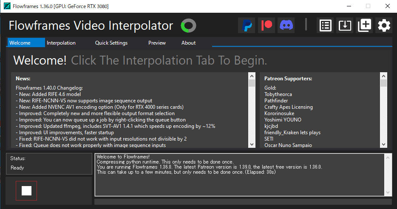Click the 'News:' heading
Viewport: 397px width, 209px height.
pos(23,79)
